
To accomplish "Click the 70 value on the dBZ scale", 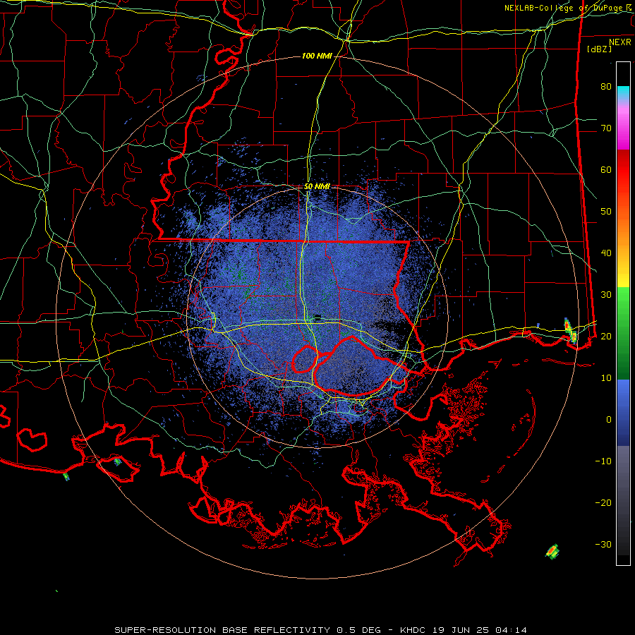I will coord(606,128).
